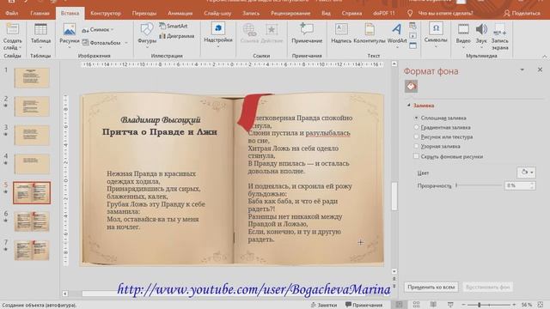Start Запись экрана screen recording
This screenshot has height=309, width=550.
tap(499, 36)
